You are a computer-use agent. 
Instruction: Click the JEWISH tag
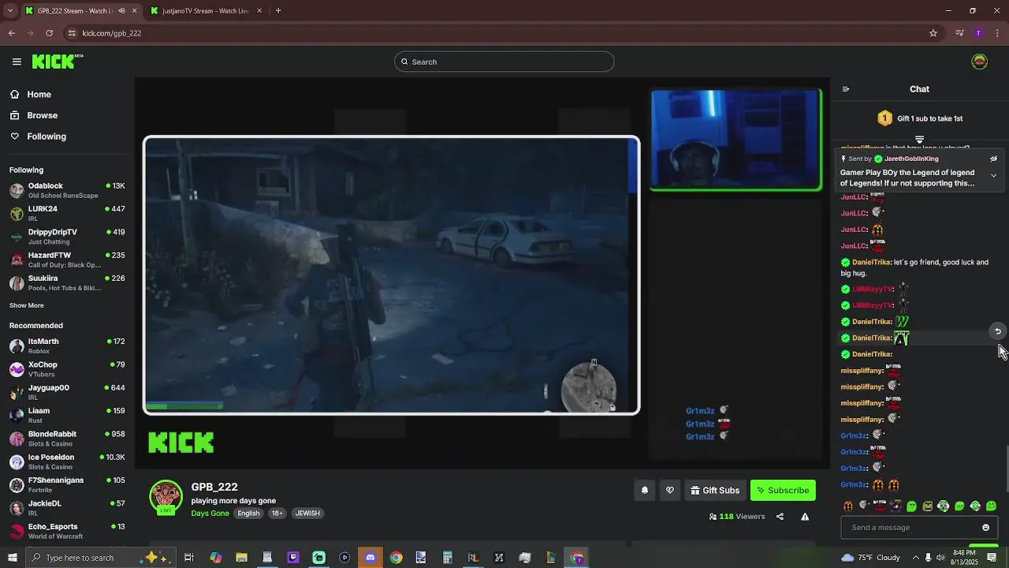click(x=307, y=513)
